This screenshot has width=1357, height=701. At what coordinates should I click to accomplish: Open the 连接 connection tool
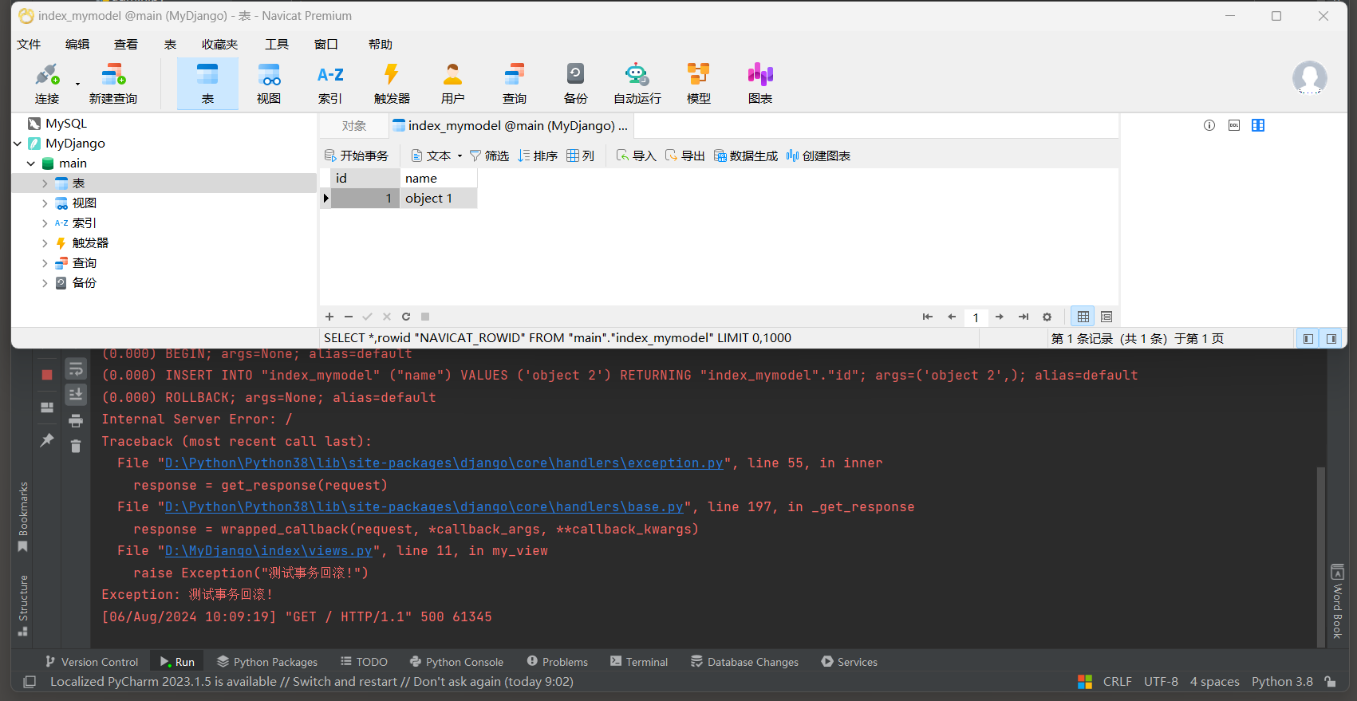click(47, 84)
